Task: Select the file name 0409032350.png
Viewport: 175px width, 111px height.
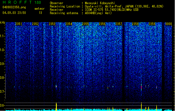Action: pyautogui.click(x=14, y=7)
